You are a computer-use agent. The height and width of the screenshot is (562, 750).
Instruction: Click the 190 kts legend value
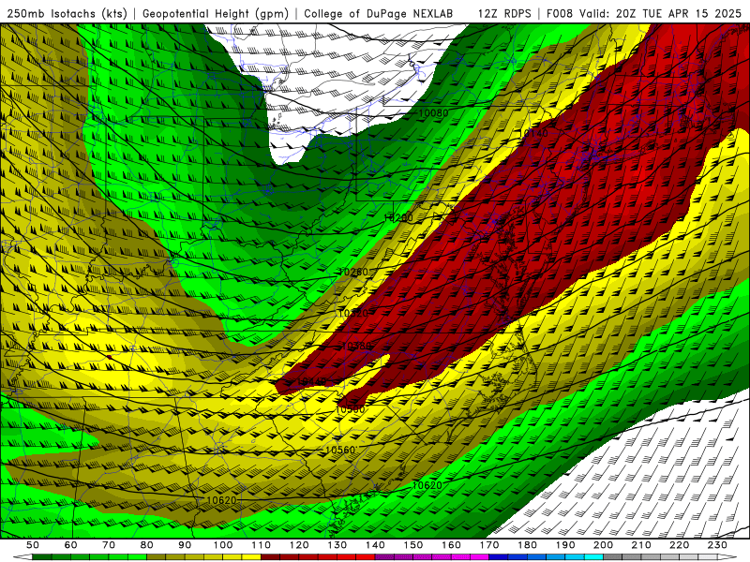point(565,545)
